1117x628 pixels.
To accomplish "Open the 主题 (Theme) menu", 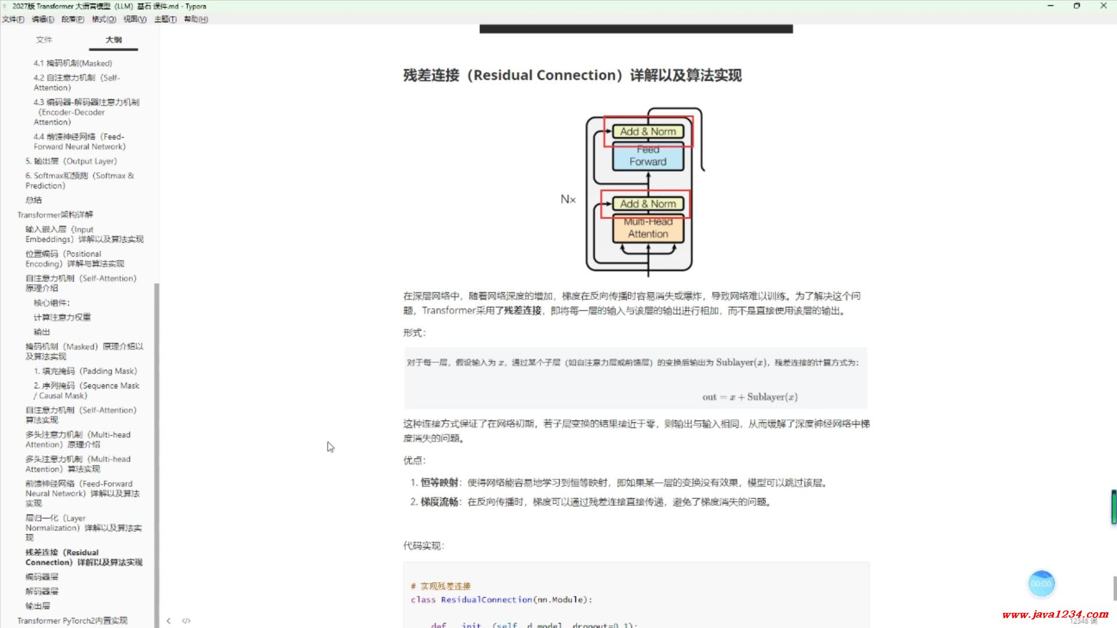I will [165, 19].
